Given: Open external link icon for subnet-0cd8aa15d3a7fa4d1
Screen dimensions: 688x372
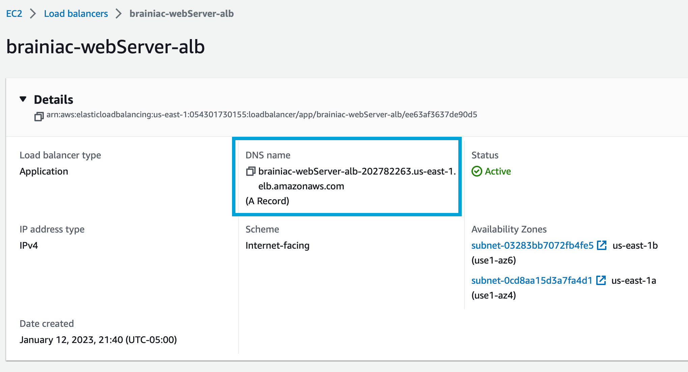Looking at the screenshot, I should (x=601, y=280).
